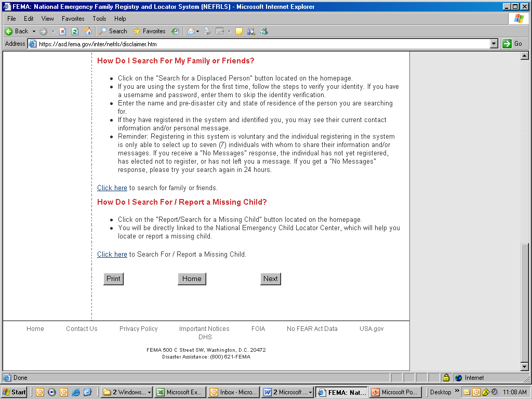532x399 pixels.
Task: Open the footer Home link
Action: pyautogui.click(x=35, y=329)
